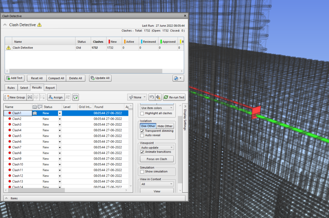Select the Clash5 row in results list
The image size is (329, 218).
17,136
